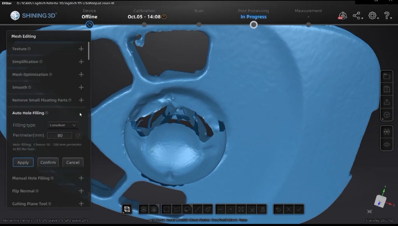The width and height of the screenshot is (398, 226).
Task: Activate the polygon selection tool
Action: pyautogui.click(x=177, y=209)
